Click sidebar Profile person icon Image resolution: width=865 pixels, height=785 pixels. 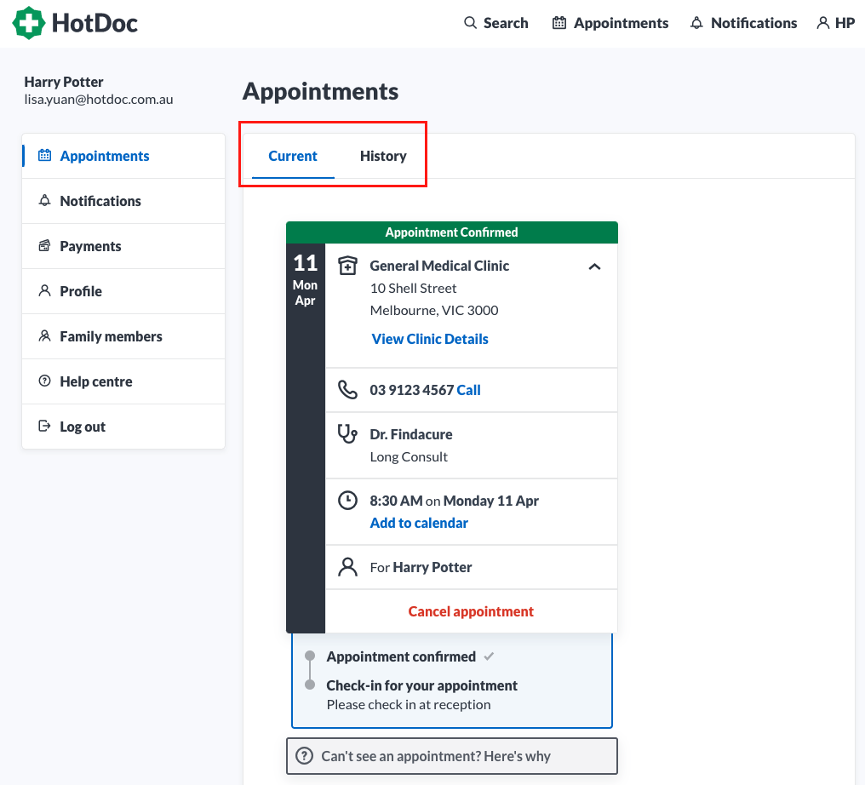click(44, 290)
